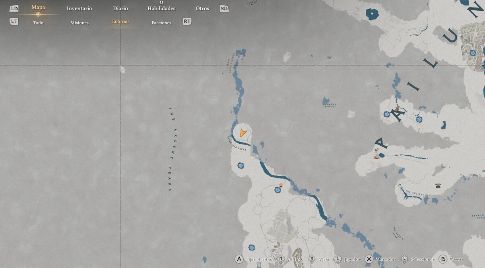Open the Inventario tab

[x=79, y=9]
